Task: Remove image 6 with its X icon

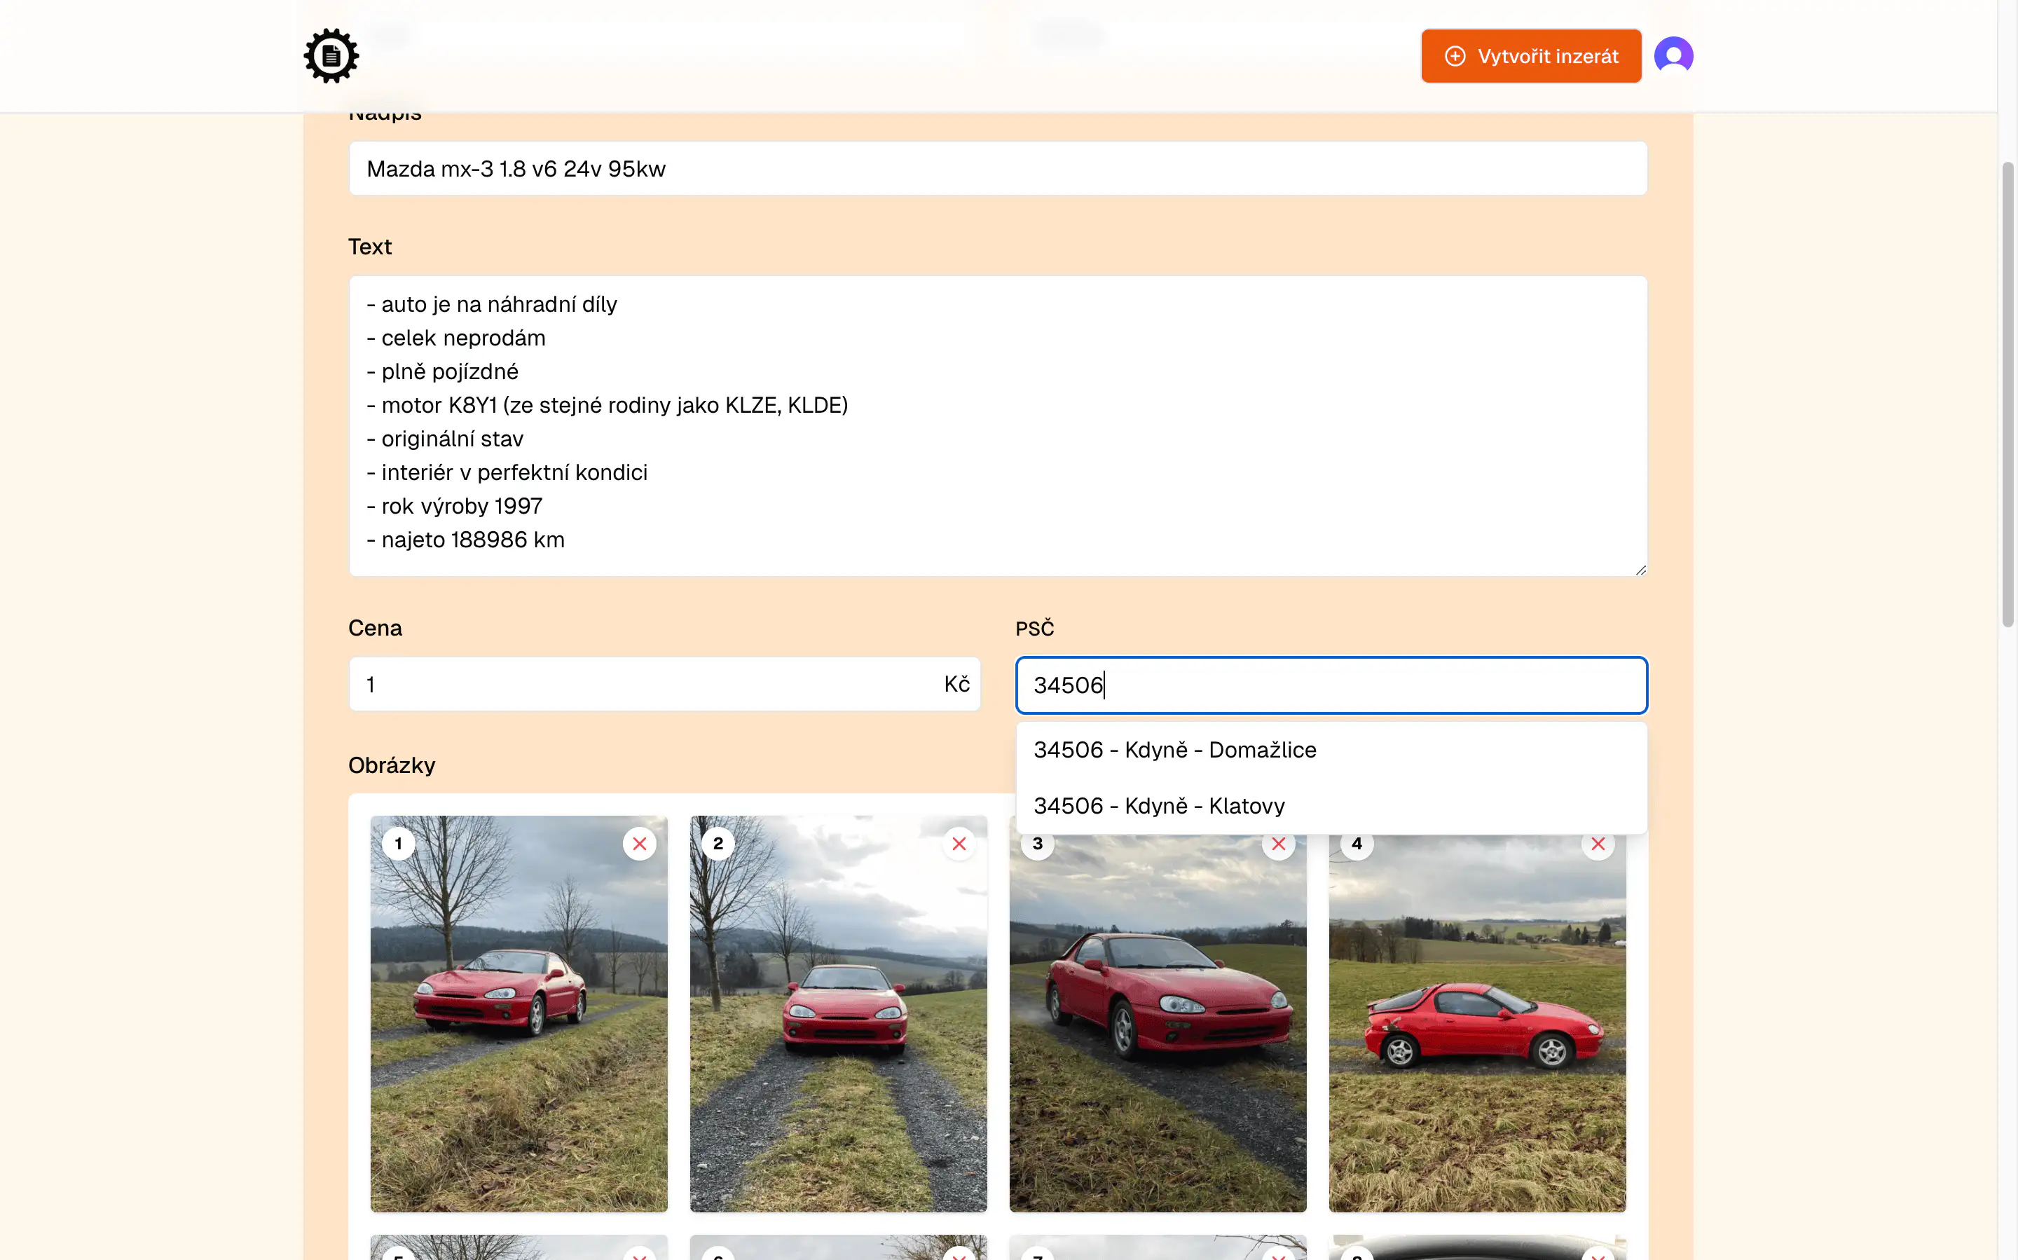Action: pyautogui.click(x=959, y=1255)
